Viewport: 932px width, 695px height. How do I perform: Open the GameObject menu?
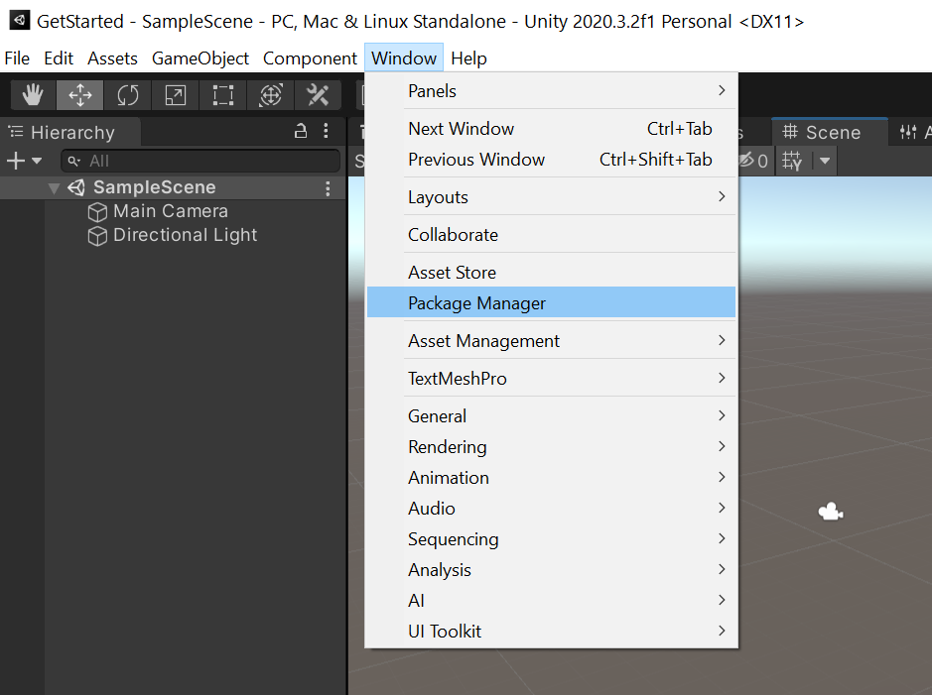click(200, 58)
